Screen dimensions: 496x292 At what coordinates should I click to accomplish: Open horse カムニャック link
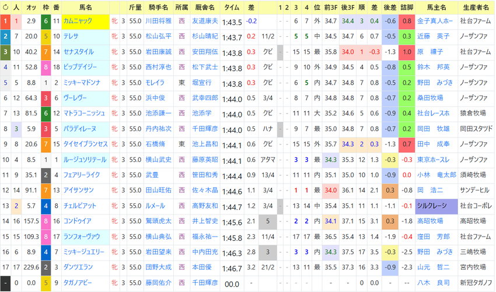[x=78, y=21]
